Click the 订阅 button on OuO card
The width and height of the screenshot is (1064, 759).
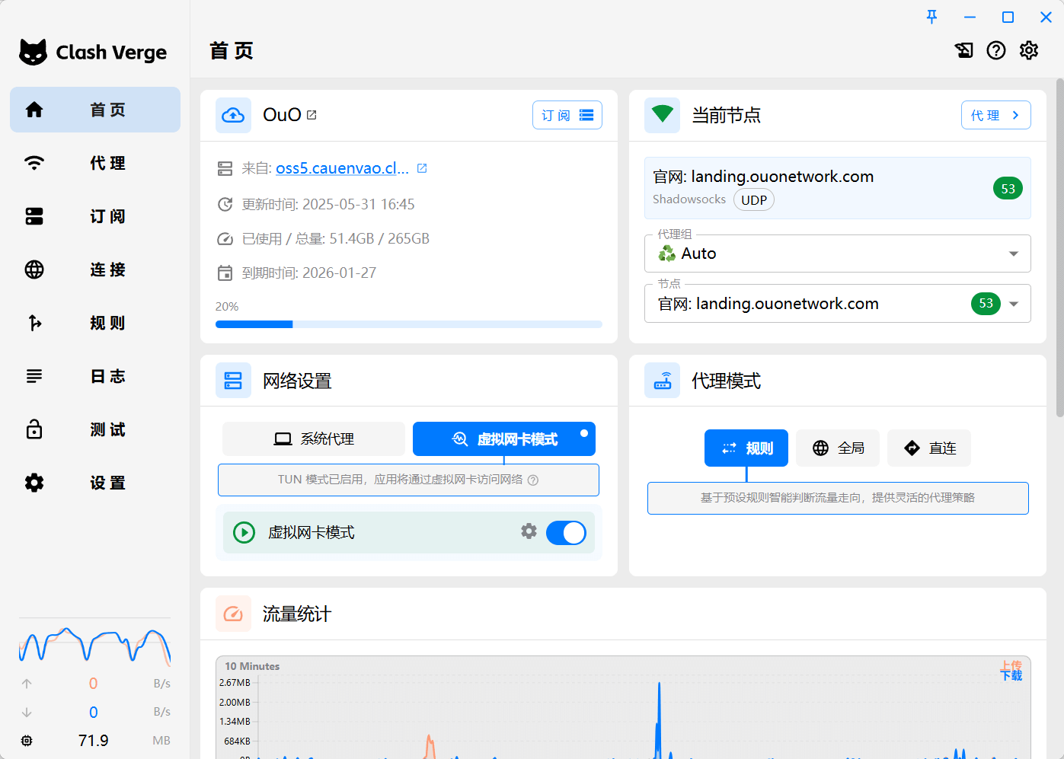pyautogui.click(x=567, y=115)
